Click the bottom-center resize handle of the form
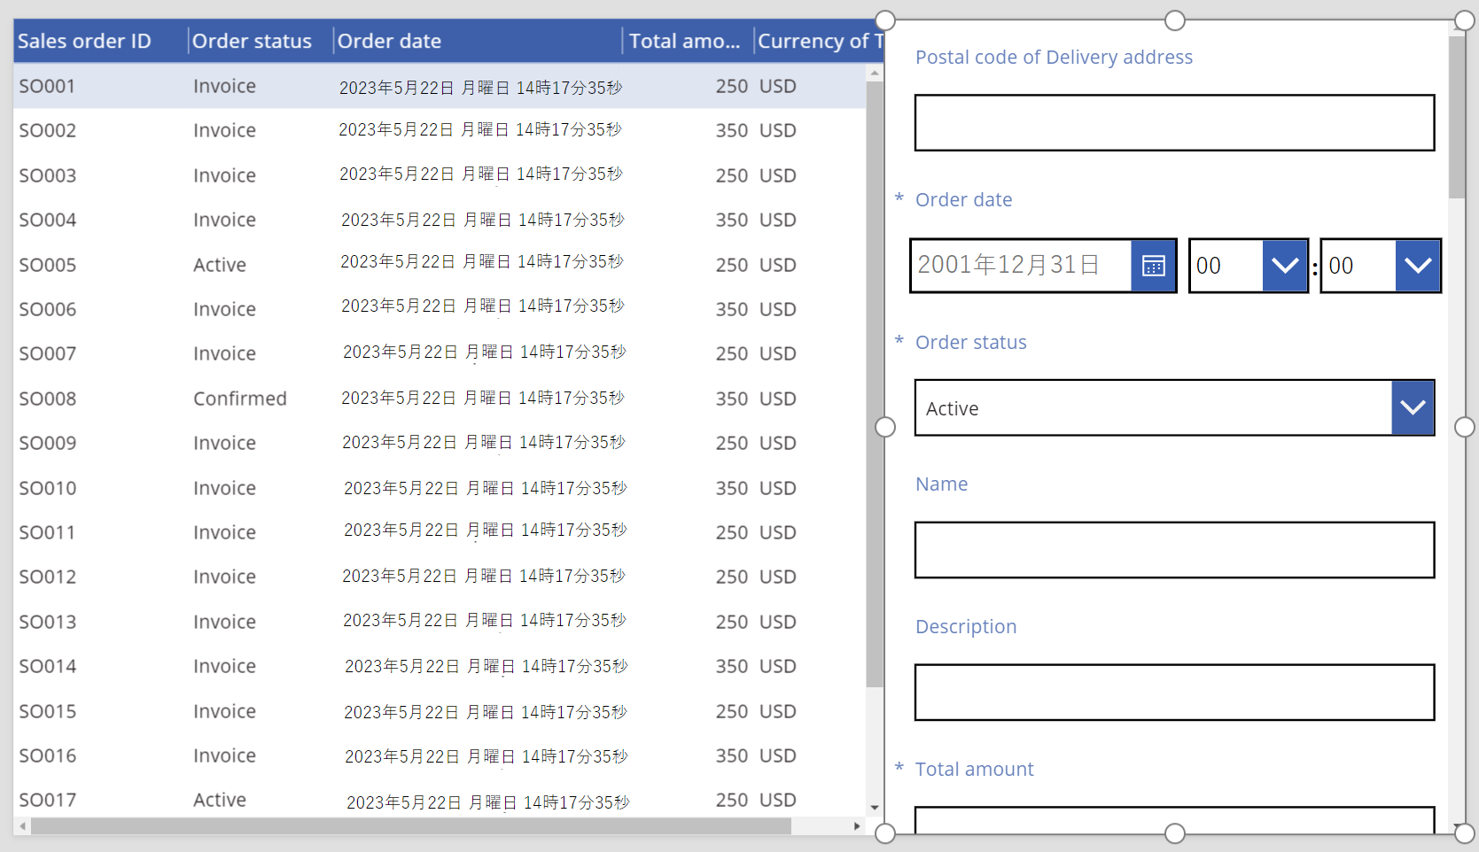 pyautogui.click(x=1175, y=833)
